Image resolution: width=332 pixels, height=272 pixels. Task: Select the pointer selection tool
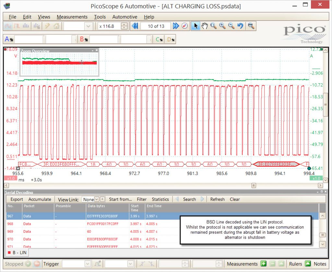(196, 26)
